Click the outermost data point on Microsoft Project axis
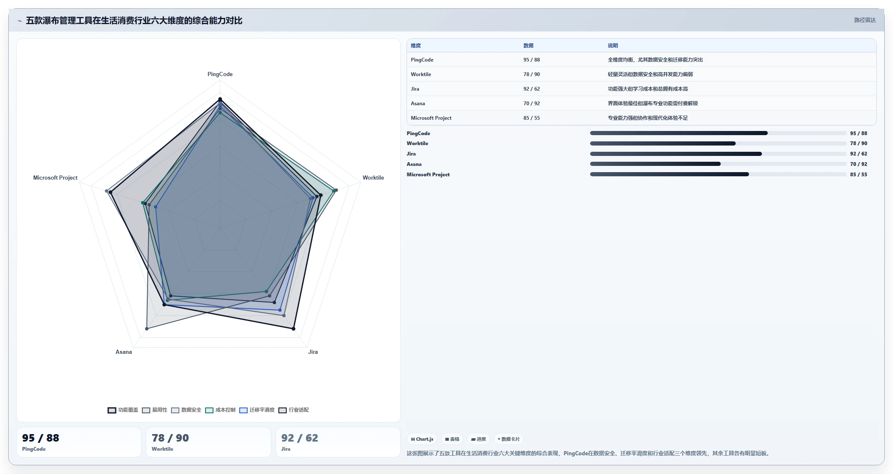 pos(107,191)
